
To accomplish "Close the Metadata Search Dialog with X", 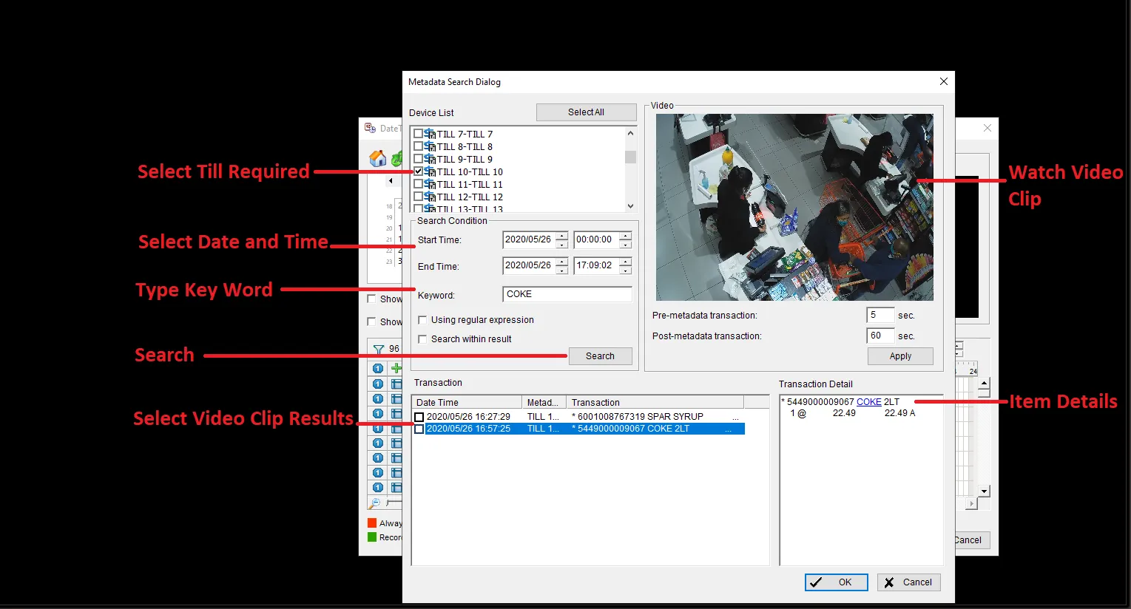I will pyautogui.click(x=943, y=81).
